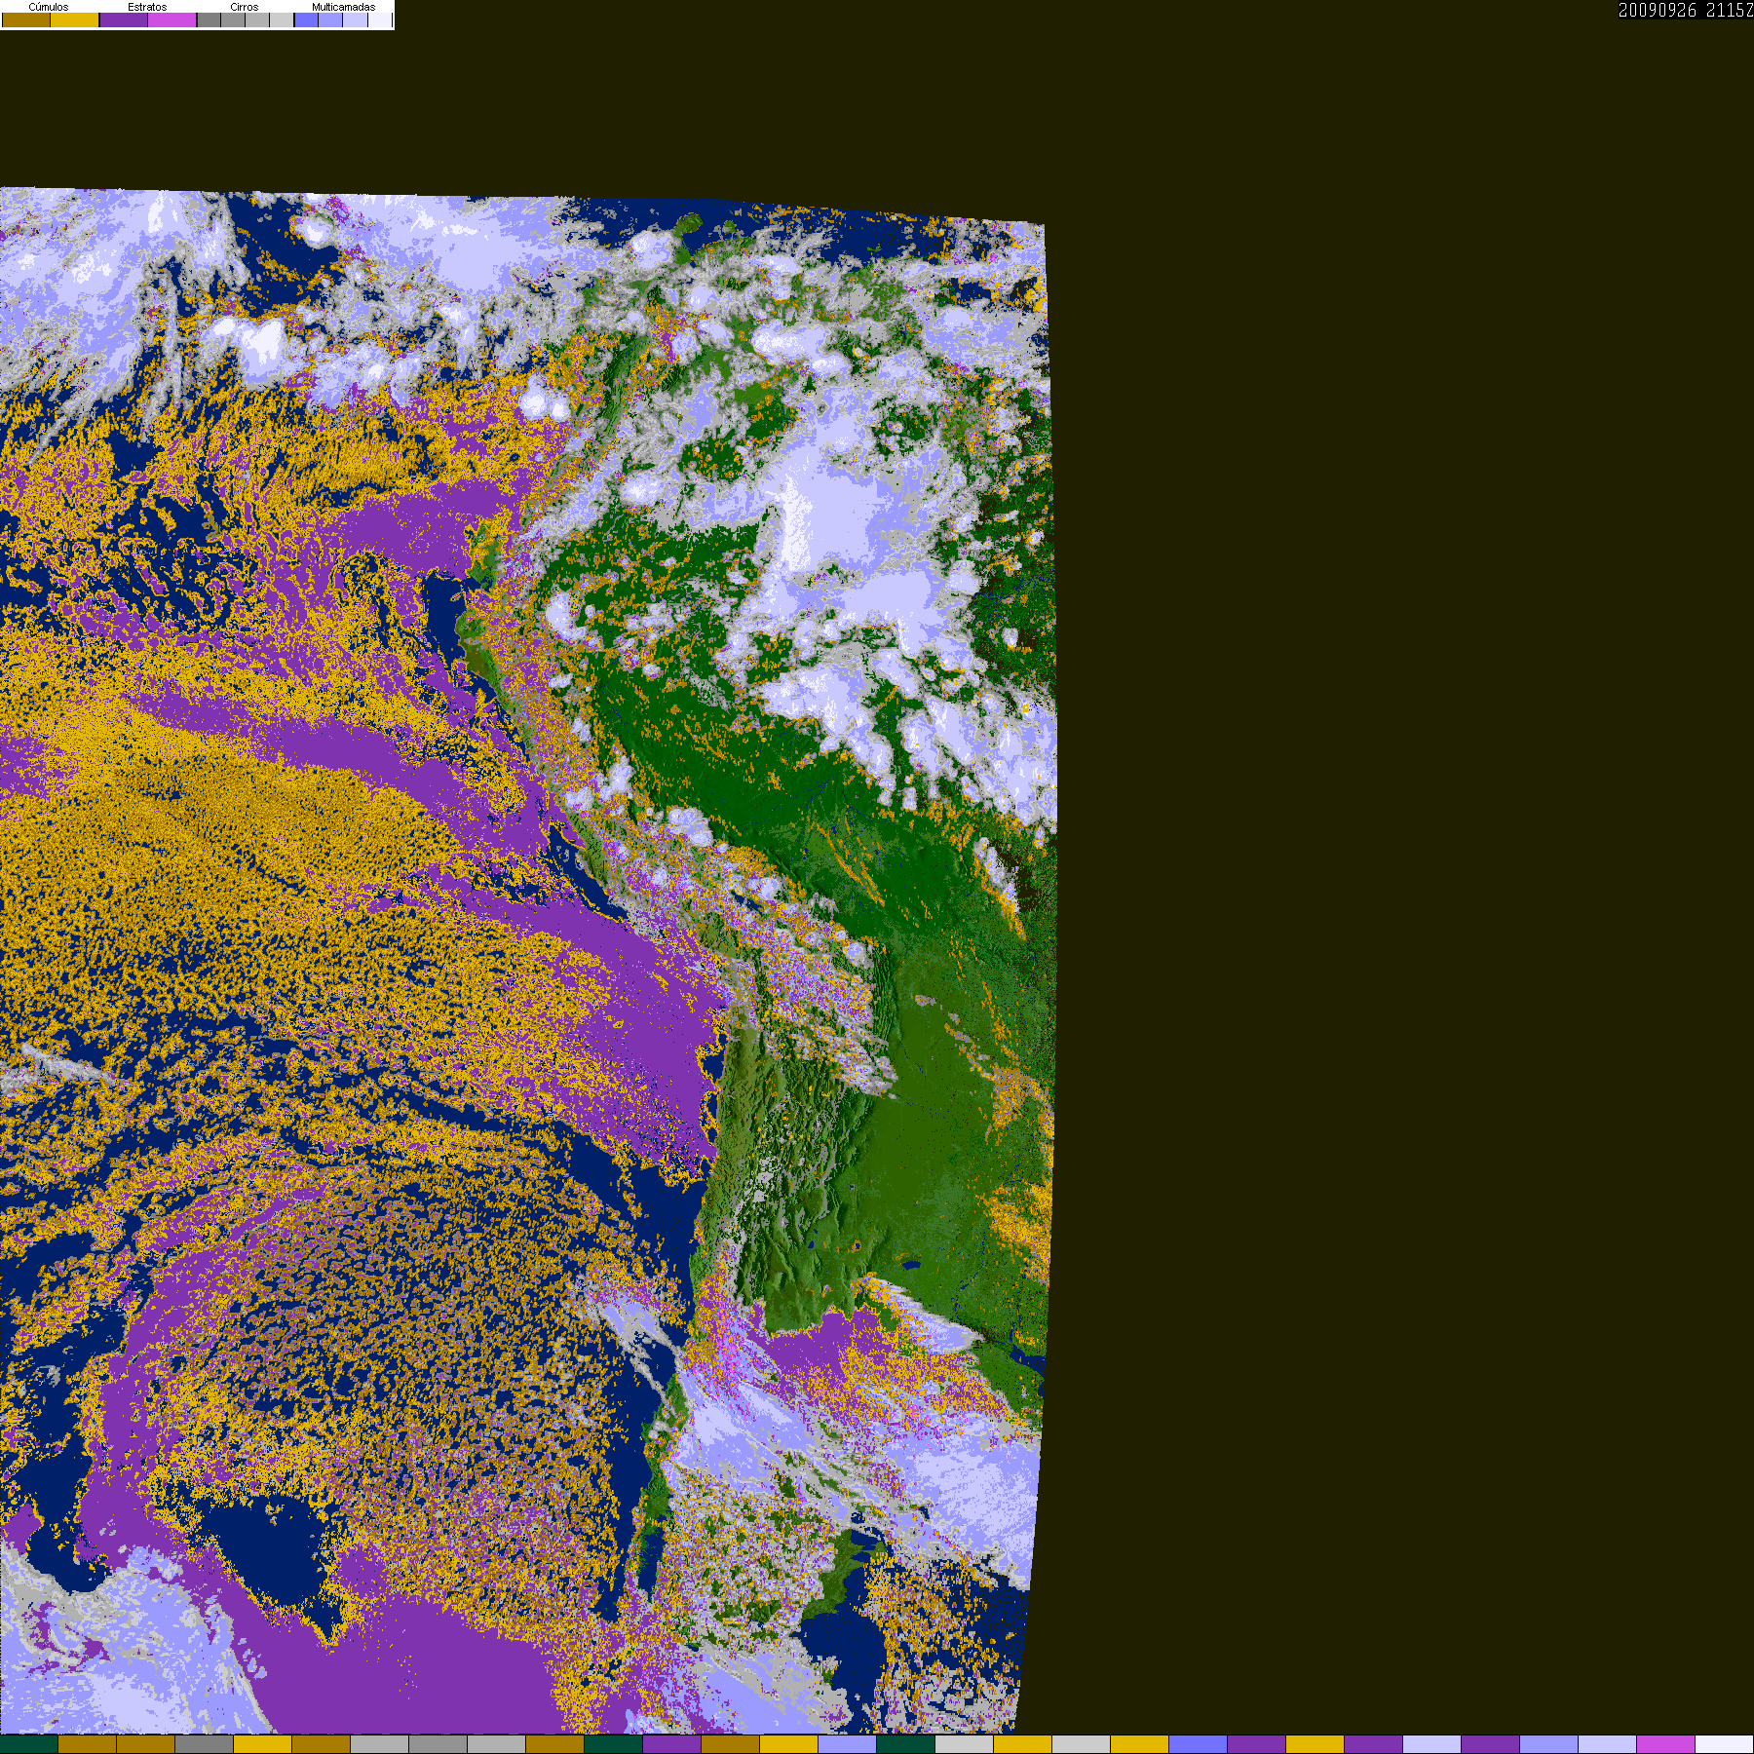Pick the second-lightest gray Cirros swatch
Image resolution: width=1754 pixels, height=1754 pixels.
pos(257,19)
